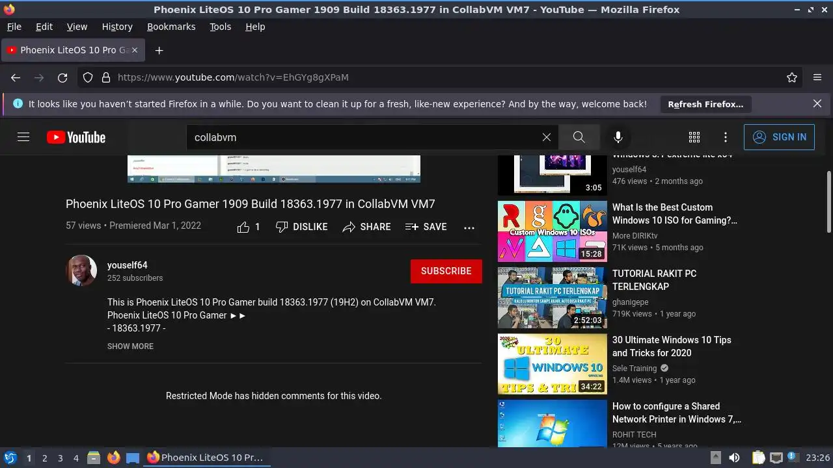Open the File menu
Image resolution: width=833 pixels, height=468 pixels.
(14, 27)
